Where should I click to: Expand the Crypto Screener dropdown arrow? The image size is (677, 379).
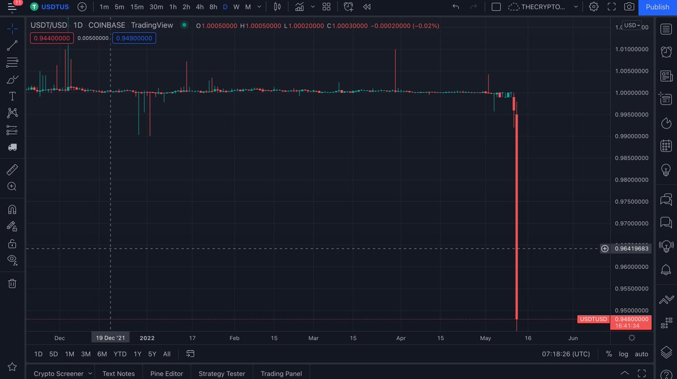tap(90, 373)
